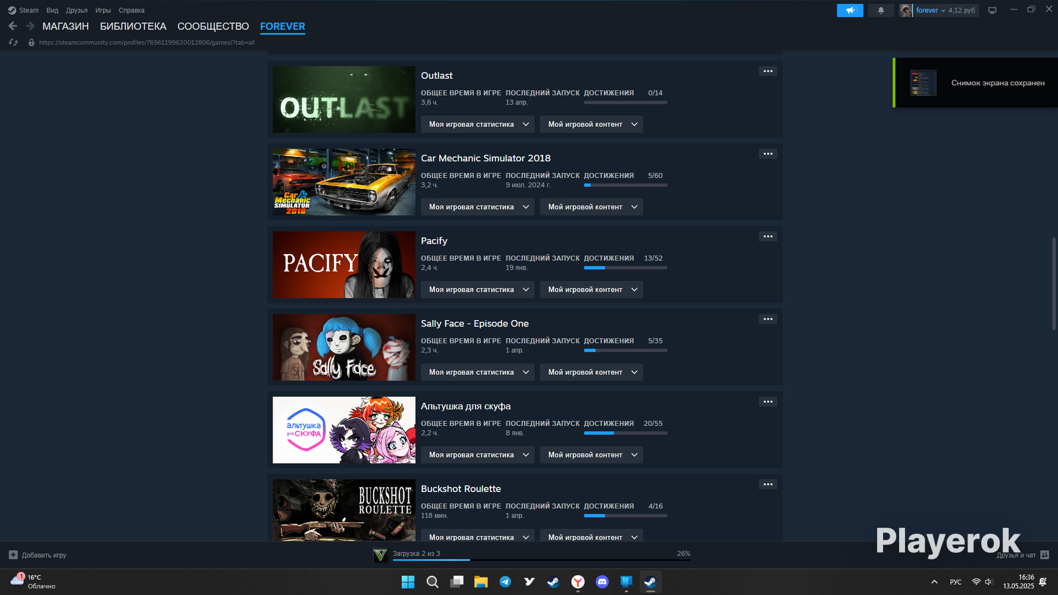
Task: Expand Мой игровой контент for Outlast
Action: [591, 124]
